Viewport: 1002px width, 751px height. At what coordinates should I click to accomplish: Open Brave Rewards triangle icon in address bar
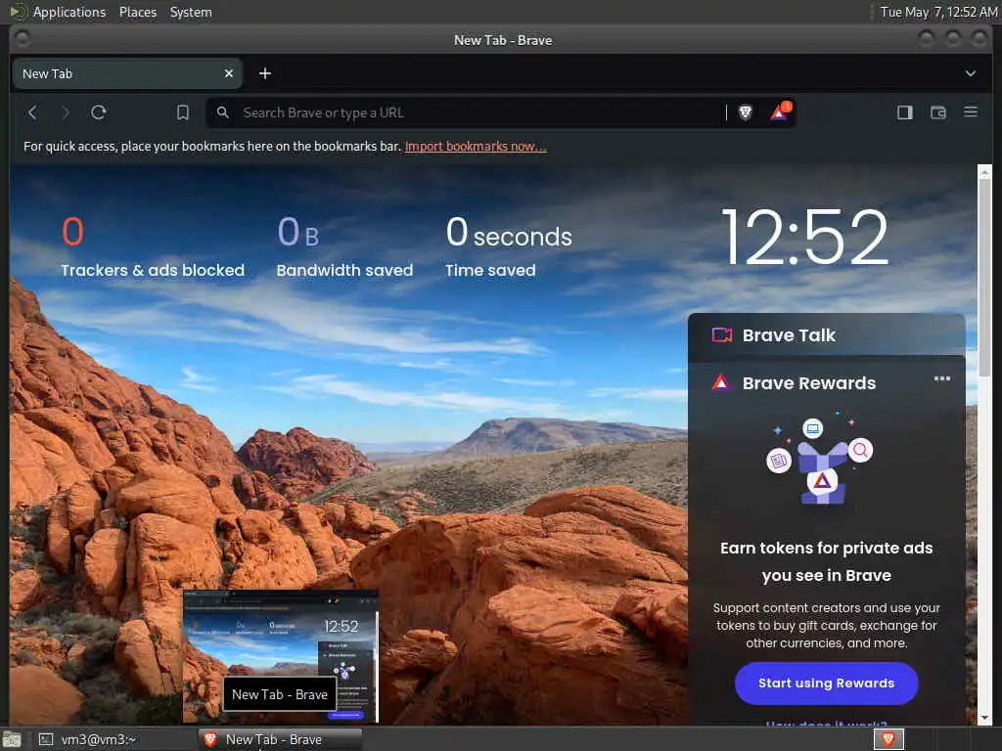780,112
